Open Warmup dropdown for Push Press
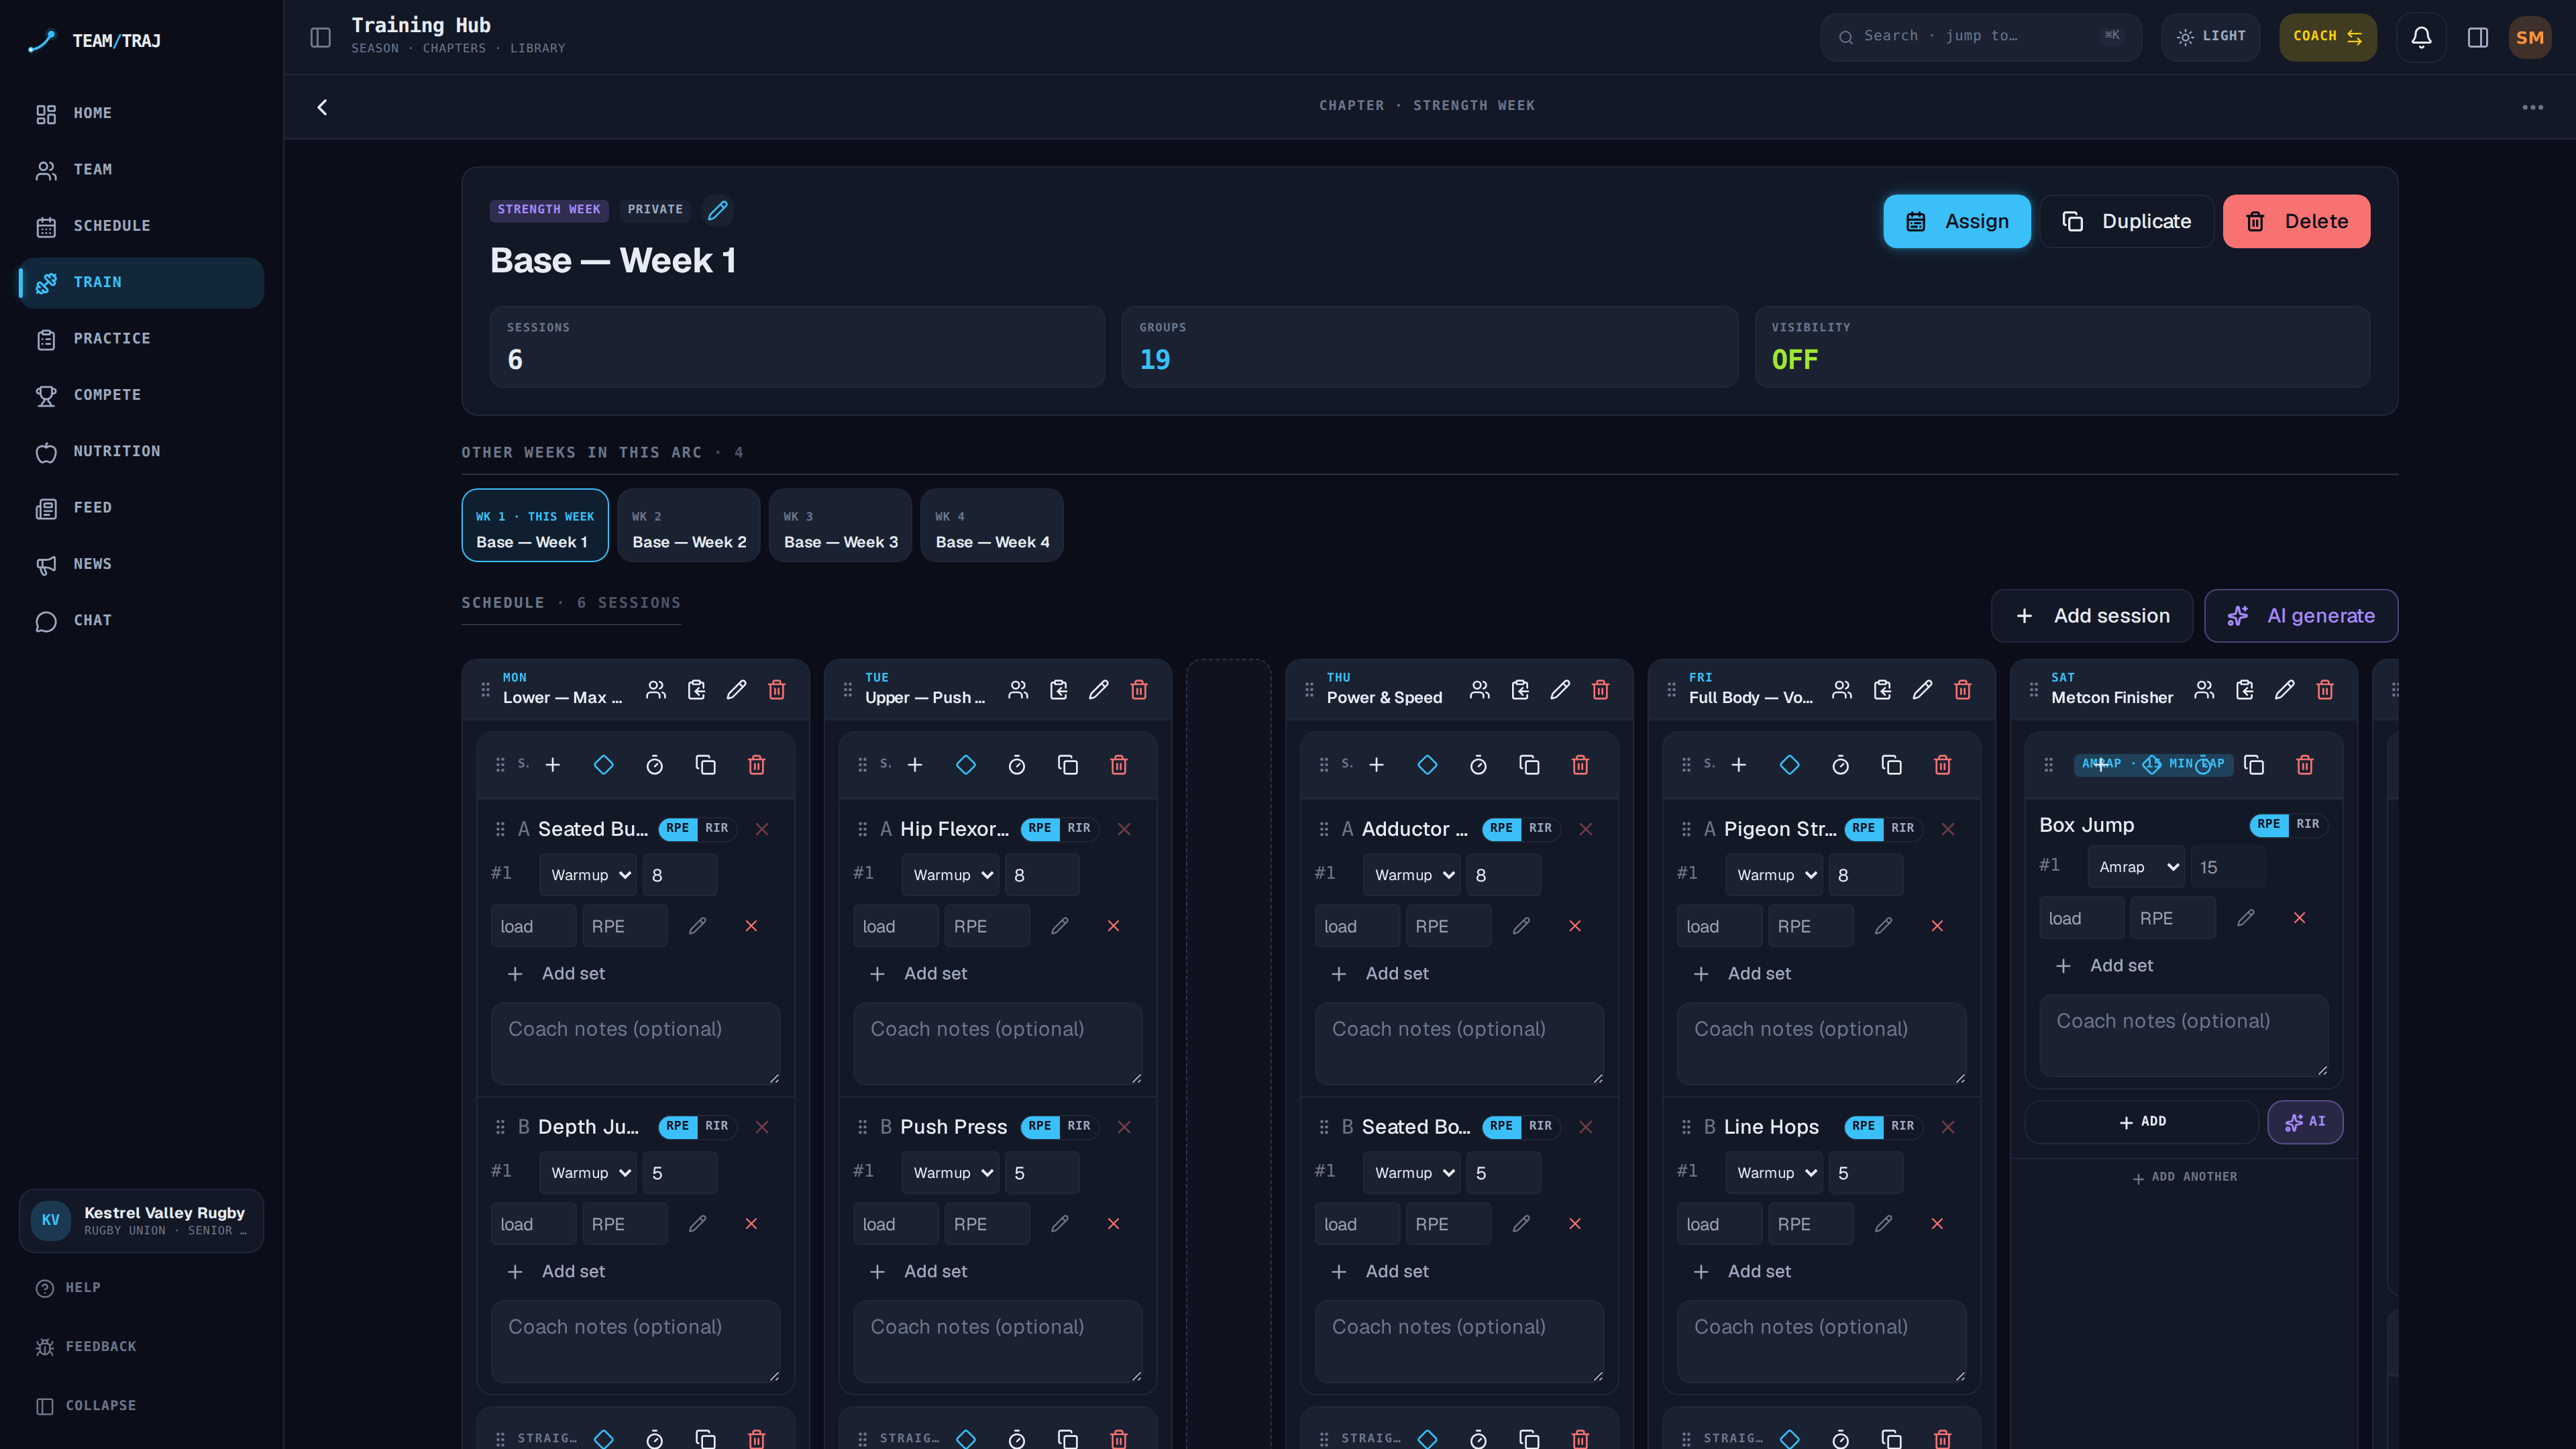This screenshot has height=1449, width=2576. click(x=950, y=1173)
